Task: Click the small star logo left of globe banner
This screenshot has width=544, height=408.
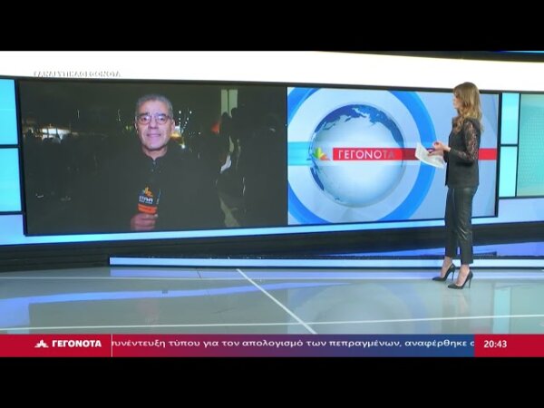Action: (319, 154)
